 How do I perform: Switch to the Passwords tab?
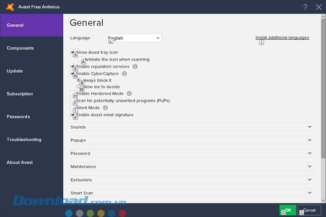coord(32,117)
